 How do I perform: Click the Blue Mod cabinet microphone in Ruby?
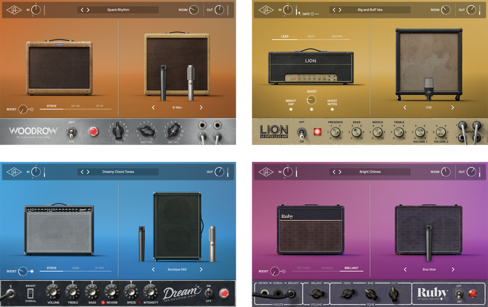pos(429,238)
